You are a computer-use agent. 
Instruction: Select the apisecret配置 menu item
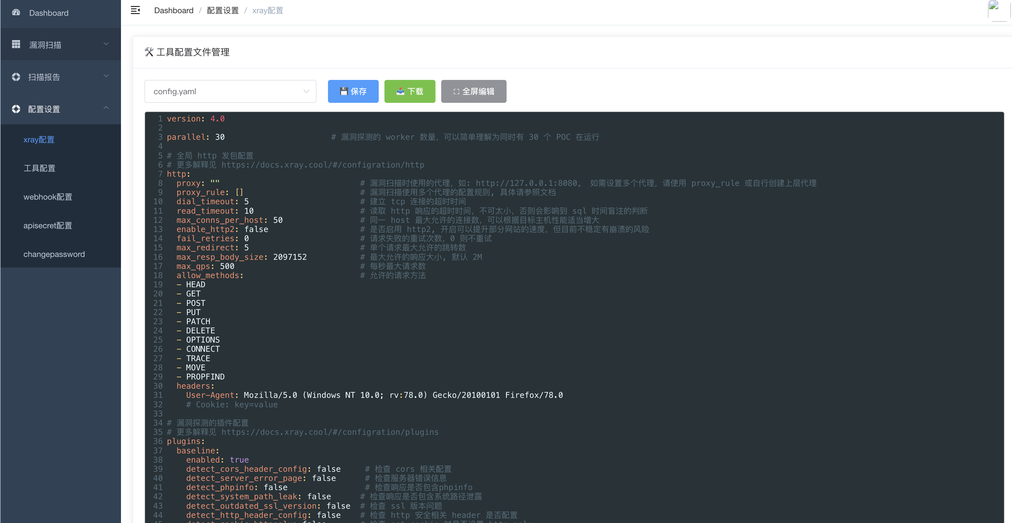[48, 226]
